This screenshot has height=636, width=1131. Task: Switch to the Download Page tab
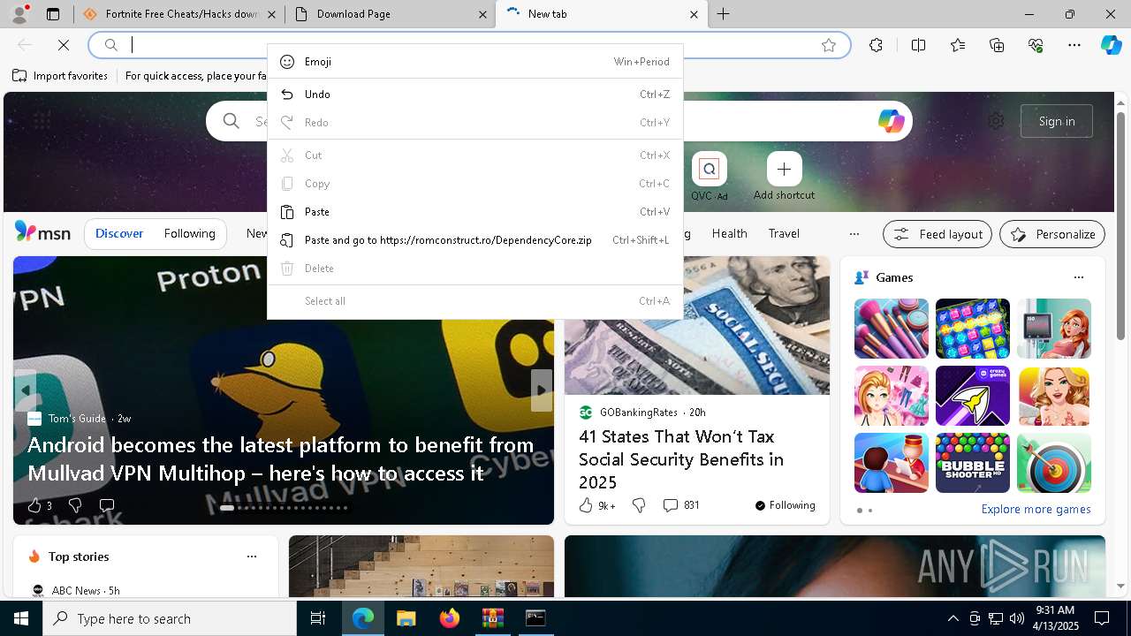tap(390, 14)
